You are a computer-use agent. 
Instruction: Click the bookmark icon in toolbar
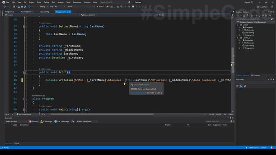(x=133, y=6)
